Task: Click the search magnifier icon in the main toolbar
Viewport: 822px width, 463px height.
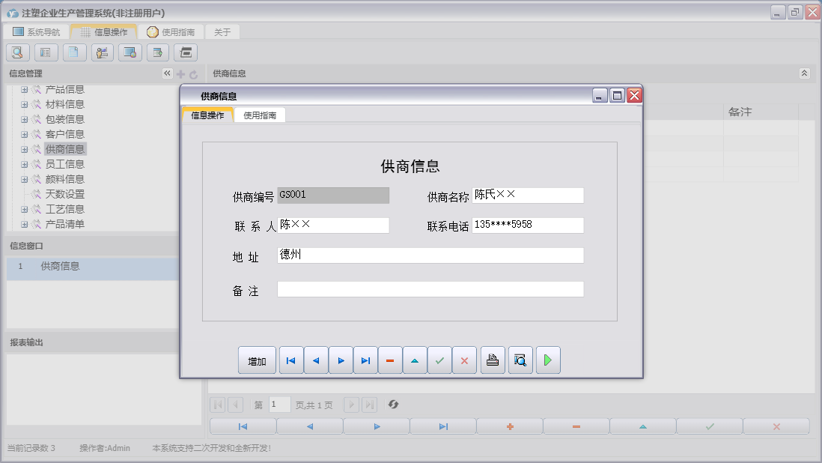Action: click(x=18, y=52)
